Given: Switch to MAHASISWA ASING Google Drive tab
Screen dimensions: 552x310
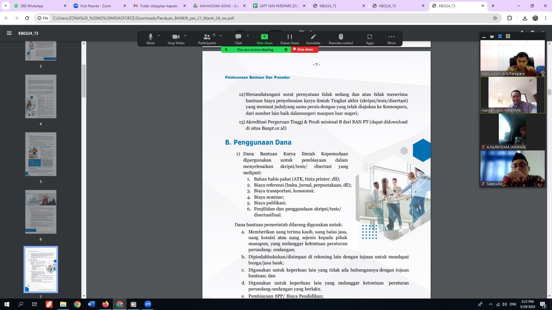Looking at the screenshot, I should (x=219, y=6).
